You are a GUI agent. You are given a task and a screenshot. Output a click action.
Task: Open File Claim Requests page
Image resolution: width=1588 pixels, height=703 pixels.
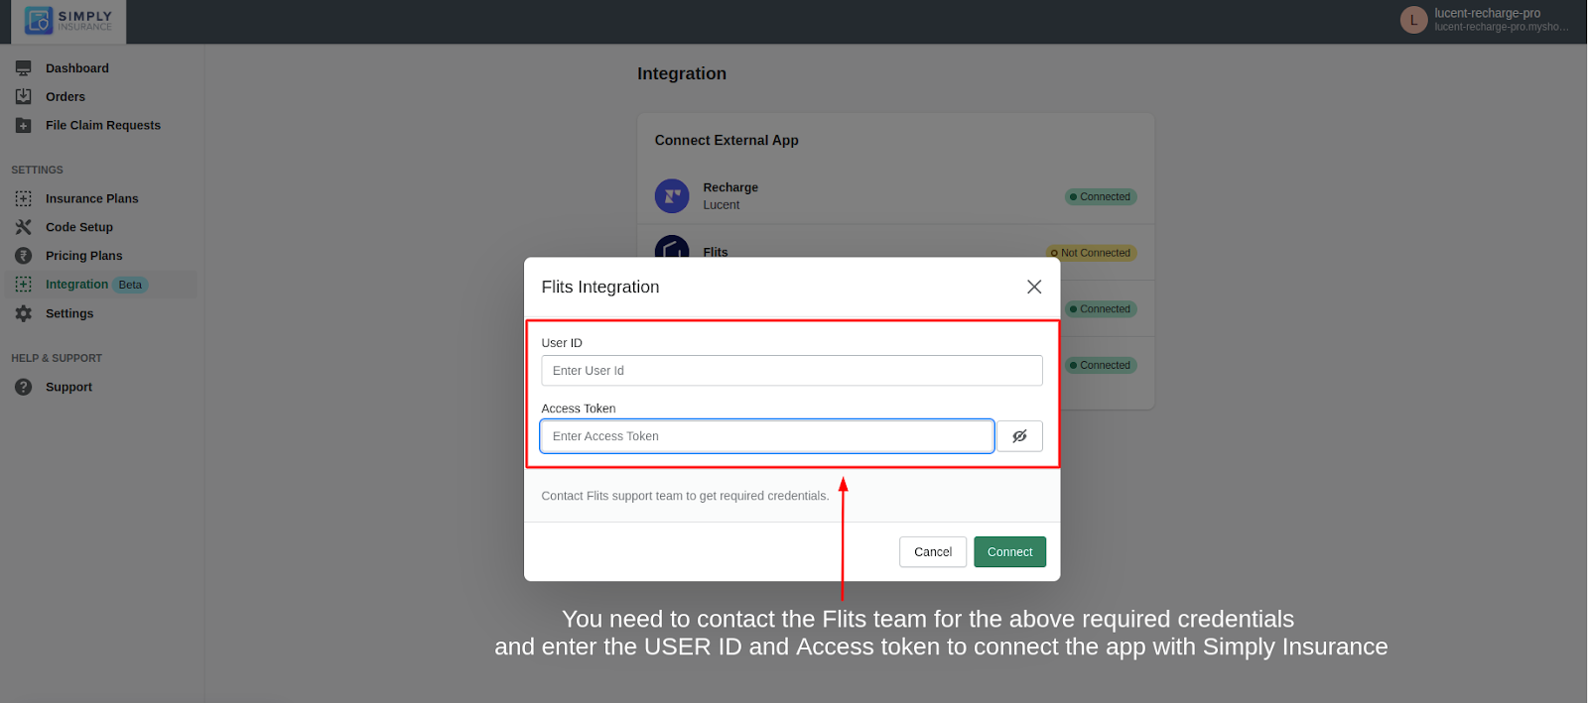pos(103,125)
